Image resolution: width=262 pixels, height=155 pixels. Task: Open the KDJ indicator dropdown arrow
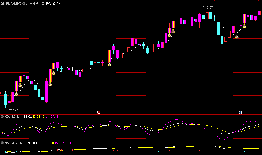[2, 117]
